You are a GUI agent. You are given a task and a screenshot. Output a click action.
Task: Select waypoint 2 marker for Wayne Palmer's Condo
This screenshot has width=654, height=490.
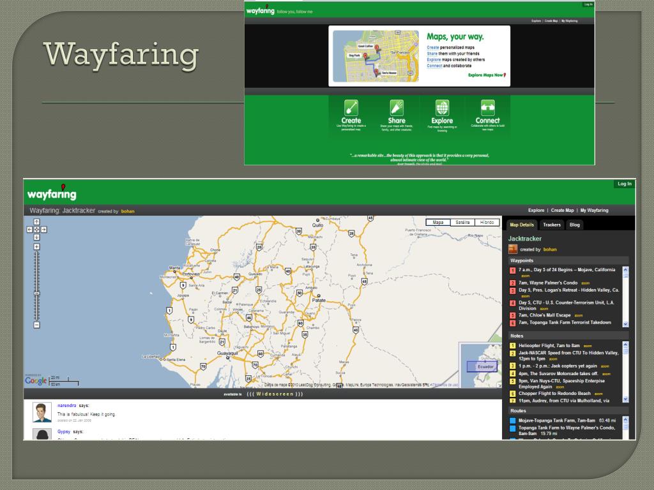[x=513, y=283]
